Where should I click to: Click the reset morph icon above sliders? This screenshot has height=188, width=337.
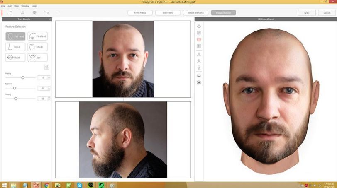[47, 67]
